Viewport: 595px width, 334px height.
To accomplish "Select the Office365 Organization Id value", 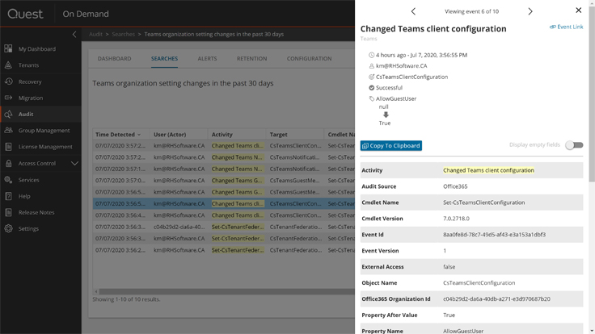I will 496,299.
